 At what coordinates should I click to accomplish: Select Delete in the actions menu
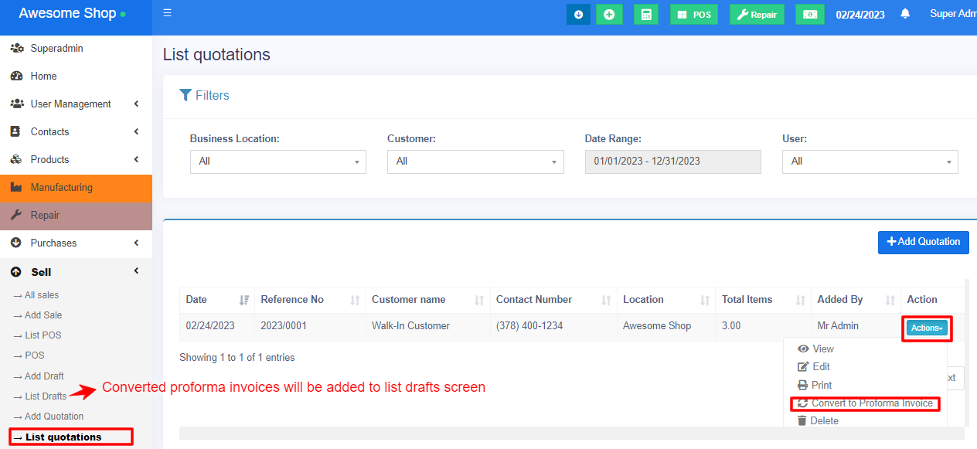point(824,421)
